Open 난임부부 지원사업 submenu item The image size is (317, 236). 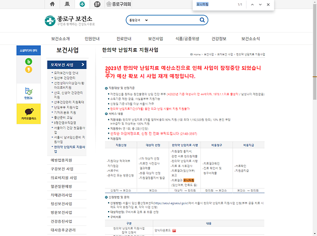tap(66, 108)
